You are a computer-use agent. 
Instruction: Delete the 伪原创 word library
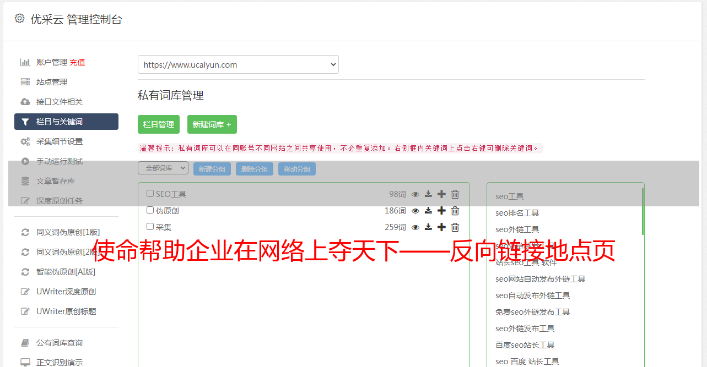click(x=455, y=211)
